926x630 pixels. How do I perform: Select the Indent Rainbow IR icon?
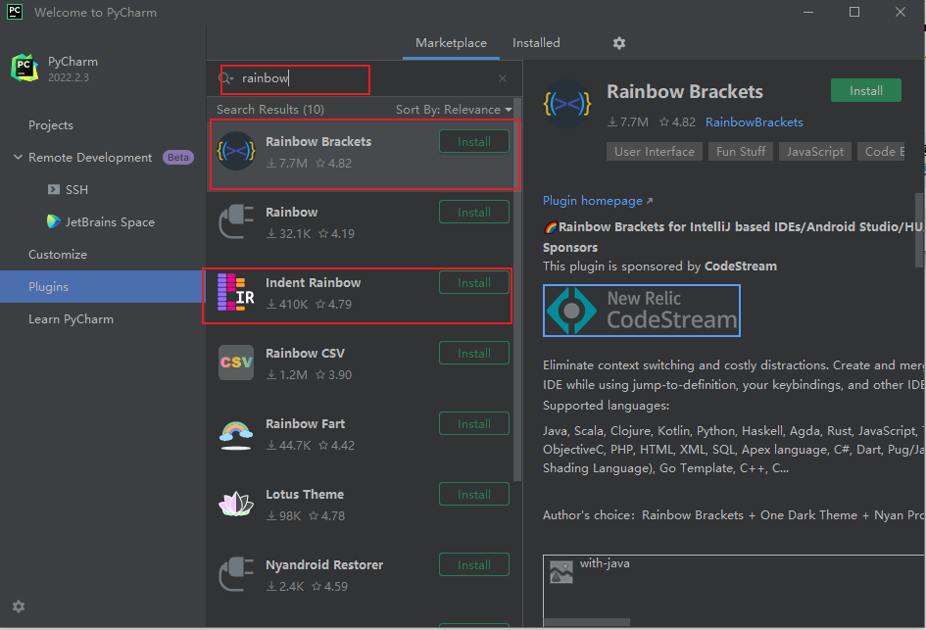(x=236, y=292)
